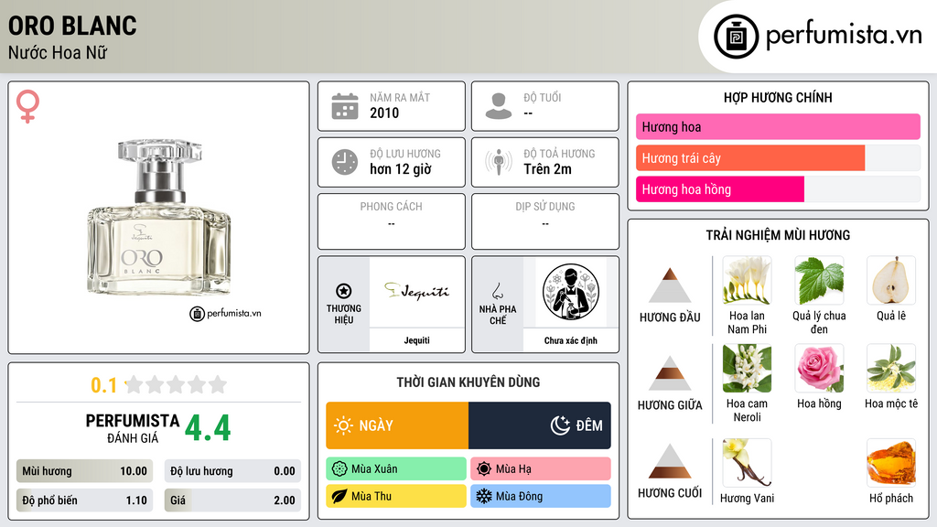937x527 pixels.
Task: Open the Hương Vani vanilla note image
Action: [747, 463]
